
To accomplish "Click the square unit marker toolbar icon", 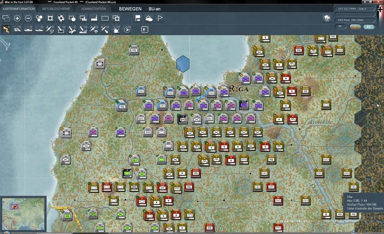I will (x=50, y=18).
